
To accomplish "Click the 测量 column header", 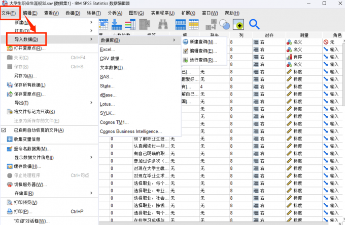I will (304, 35).
